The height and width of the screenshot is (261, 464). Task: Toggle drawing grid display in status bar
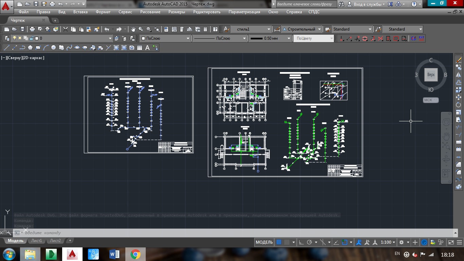pyautogui.click(x=279, y=242)
